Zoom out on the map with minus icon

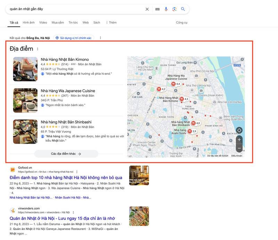point(240,148)
